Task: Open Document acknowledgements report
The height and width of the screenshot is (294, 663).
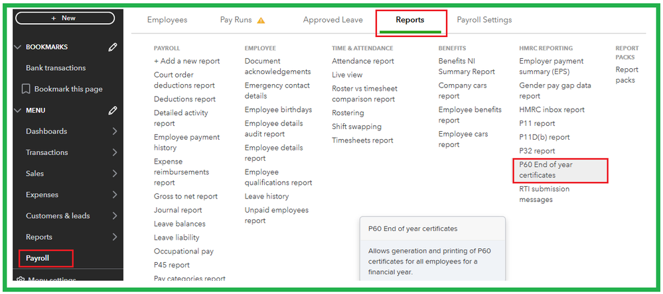Action: click(x=278, y=67)
